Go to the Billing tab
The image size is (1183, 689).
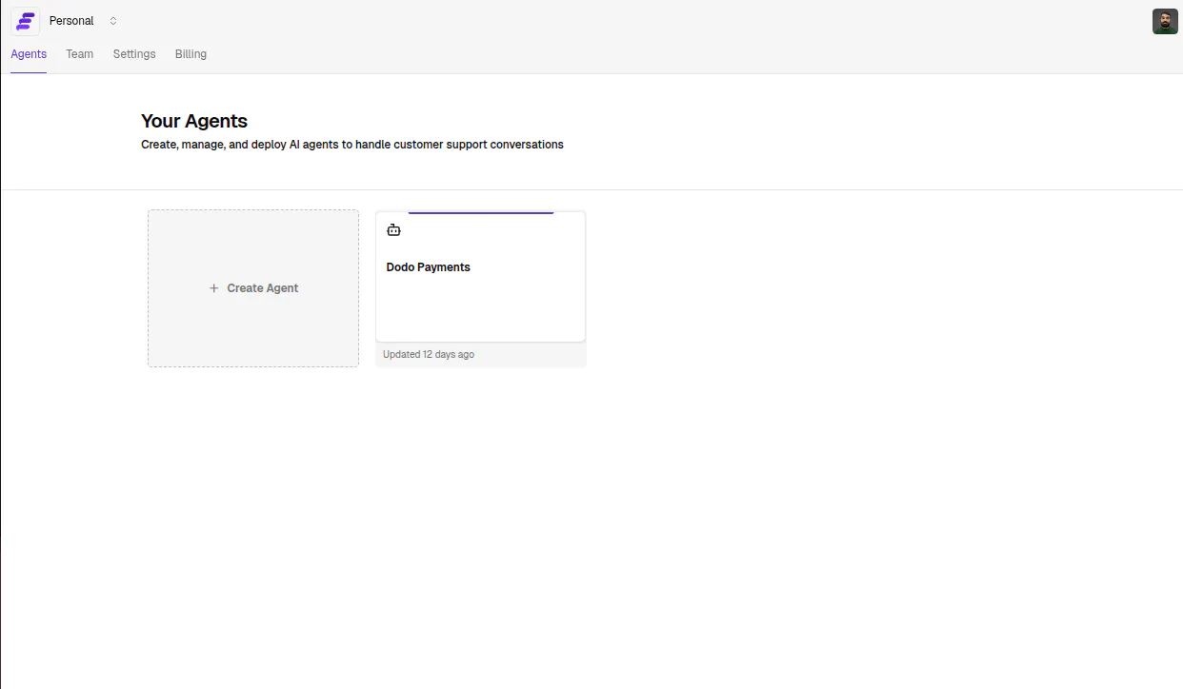pos(190,54)
